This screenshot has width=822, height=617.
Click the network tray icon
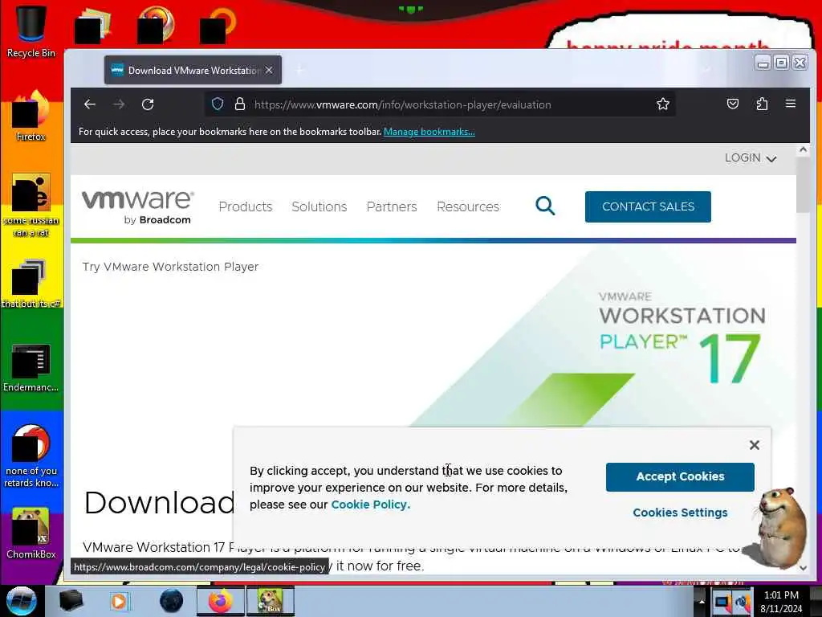722,601
